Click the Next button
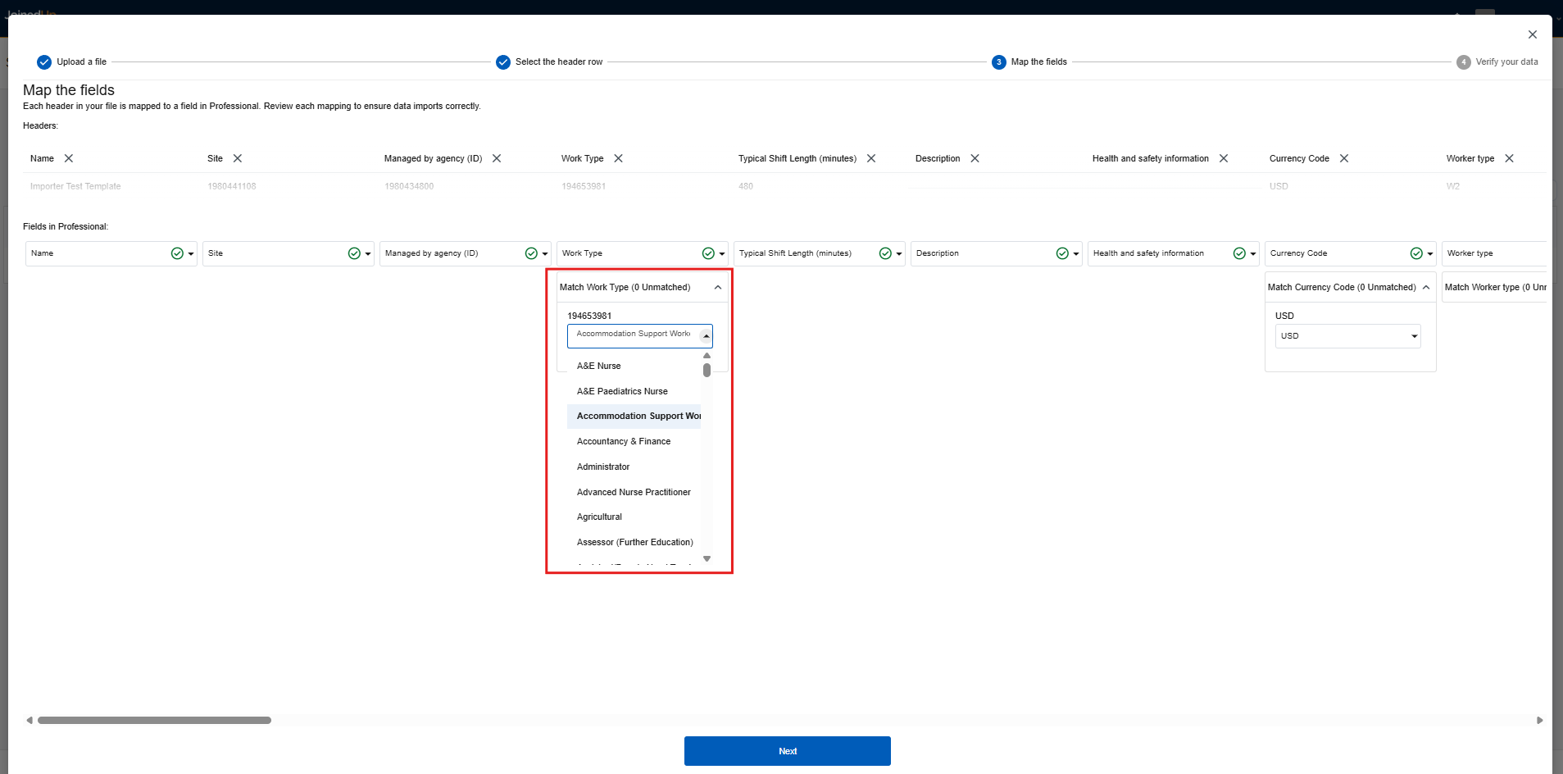This screenshot has width=1563, height=774. coord(787,751)
